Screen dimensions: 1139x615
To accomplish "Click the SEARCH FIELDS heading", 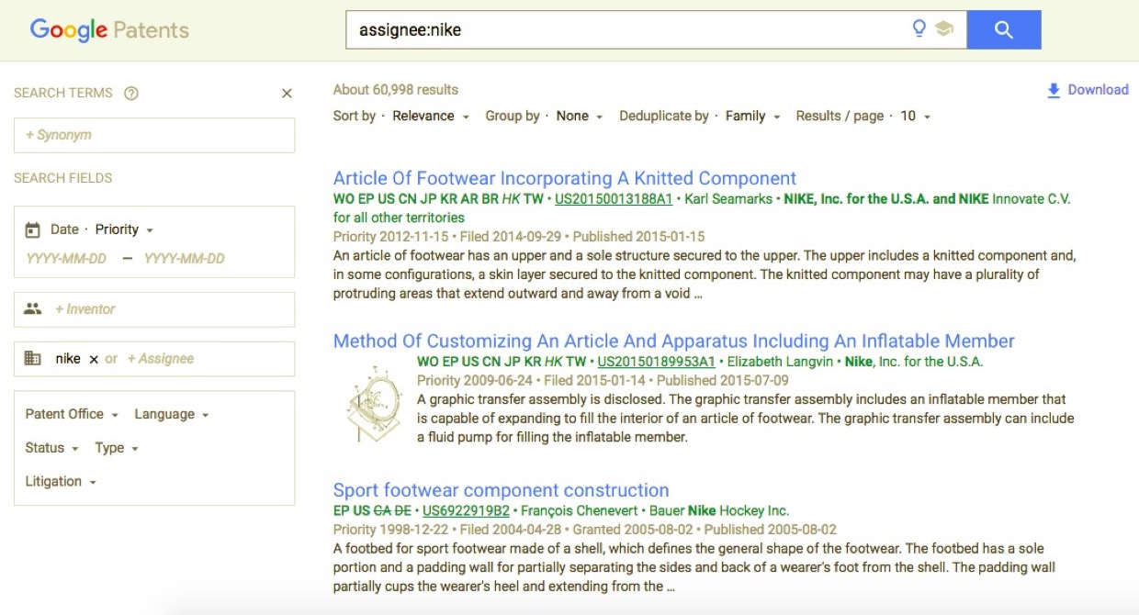I will pos(63,178).
